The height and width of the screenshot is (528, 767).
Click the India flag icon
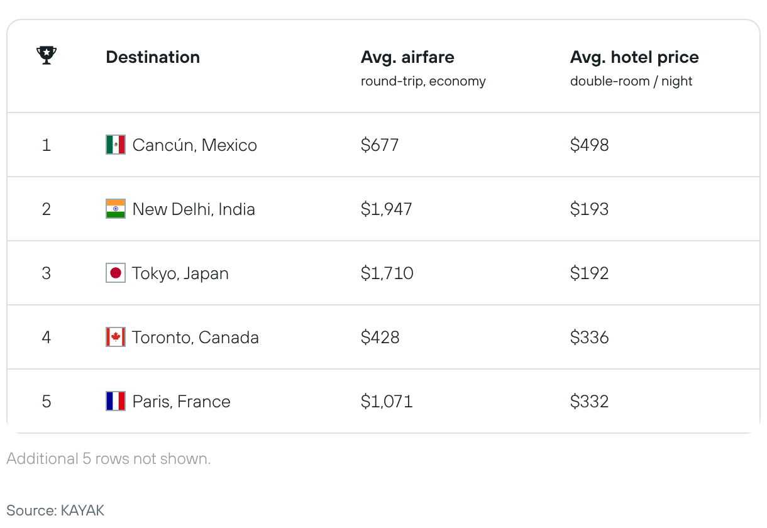(116, 209)
